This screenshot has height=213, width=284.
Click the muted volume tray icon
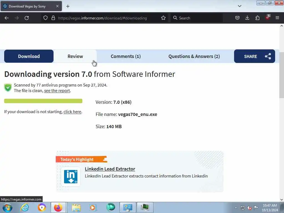click(249, 208)
